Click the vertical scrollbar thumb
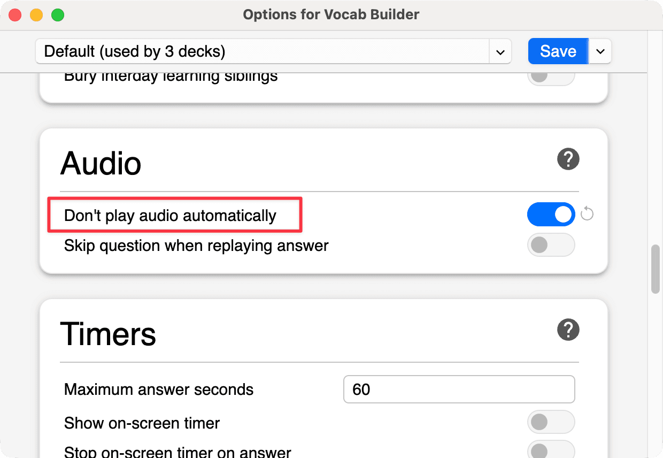Image resolution: width=663 pixels, height=458 pixels. point(654,268)
